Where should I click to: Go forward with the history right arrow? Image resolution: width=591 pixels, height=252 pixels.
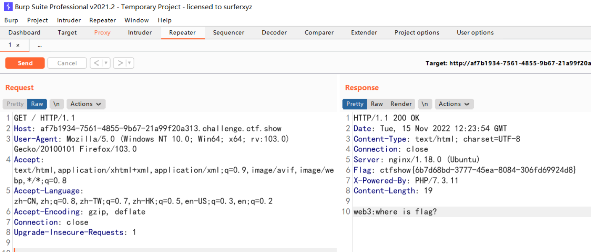tap(120, 63)
